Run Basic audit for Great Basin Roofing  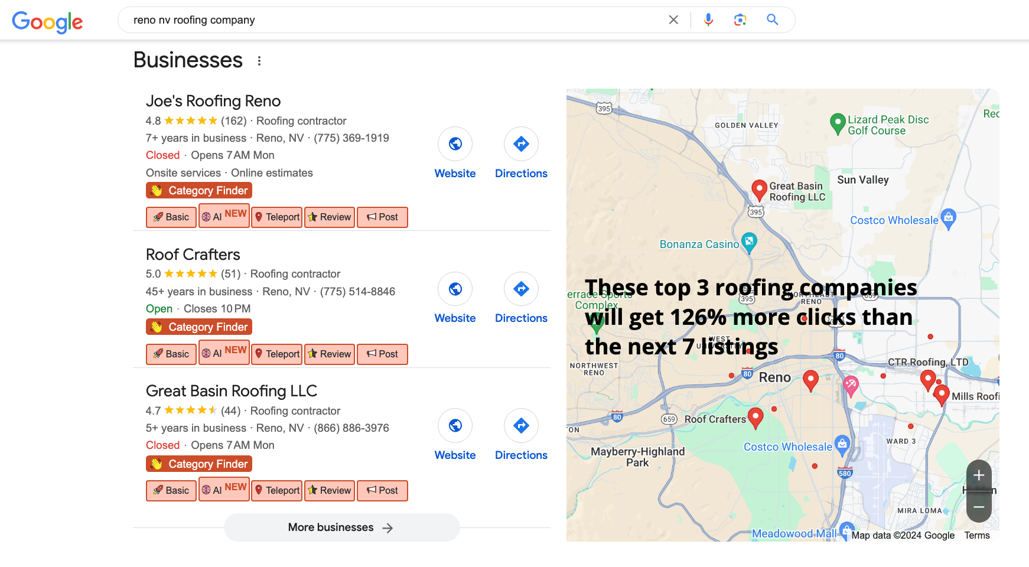[171, 490]
